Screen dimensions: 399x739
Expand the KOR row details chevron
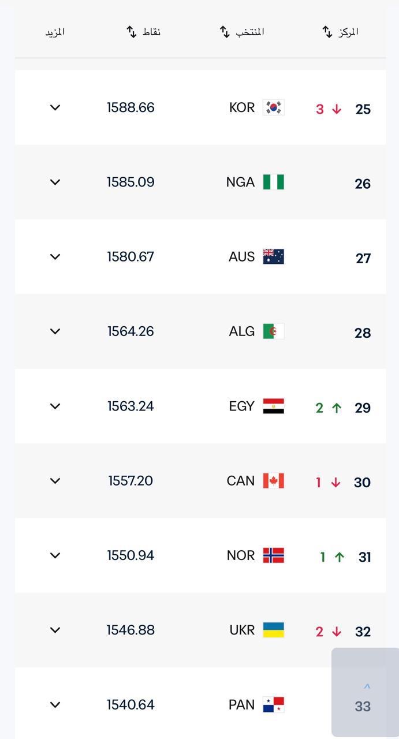tap(55, 108)
